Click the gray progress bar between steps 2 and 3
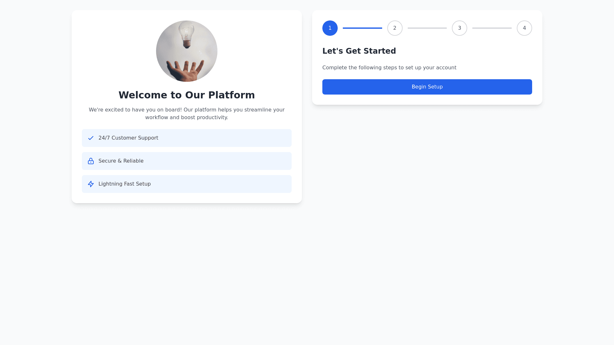The image size is (614, 345). [x=427, y=28]
